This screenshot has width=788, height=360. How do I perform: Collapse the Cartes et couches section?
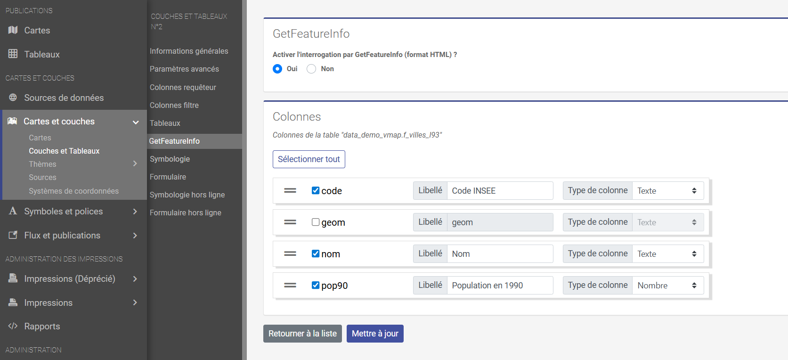pos(136,122)
